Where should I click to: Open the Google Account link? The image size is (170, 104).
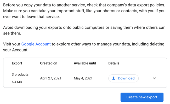(x=36, y=44)
